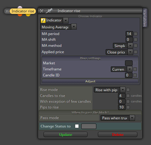Viewport: 151px width, 145px height.
Task: Toggle the Candles to rise checkbox
Action: (x=128, y=96)
